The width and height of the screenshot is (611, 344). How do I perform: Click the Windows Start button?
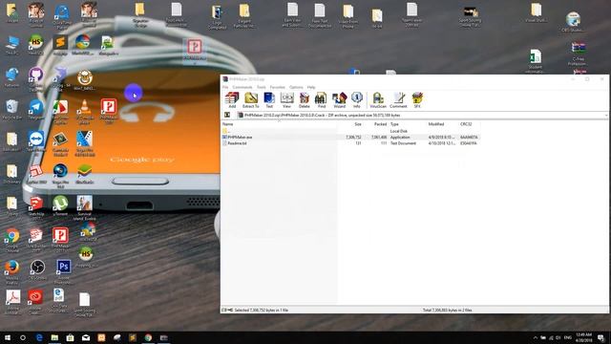(x=8, y=337)
